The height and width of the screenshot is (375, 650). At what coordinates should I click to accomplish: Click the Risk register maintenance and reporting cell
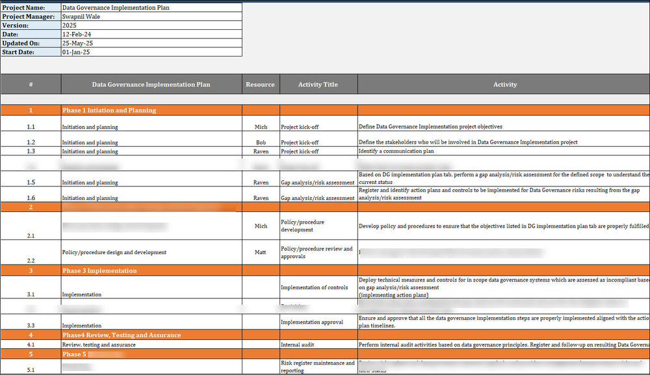(318, 366)
